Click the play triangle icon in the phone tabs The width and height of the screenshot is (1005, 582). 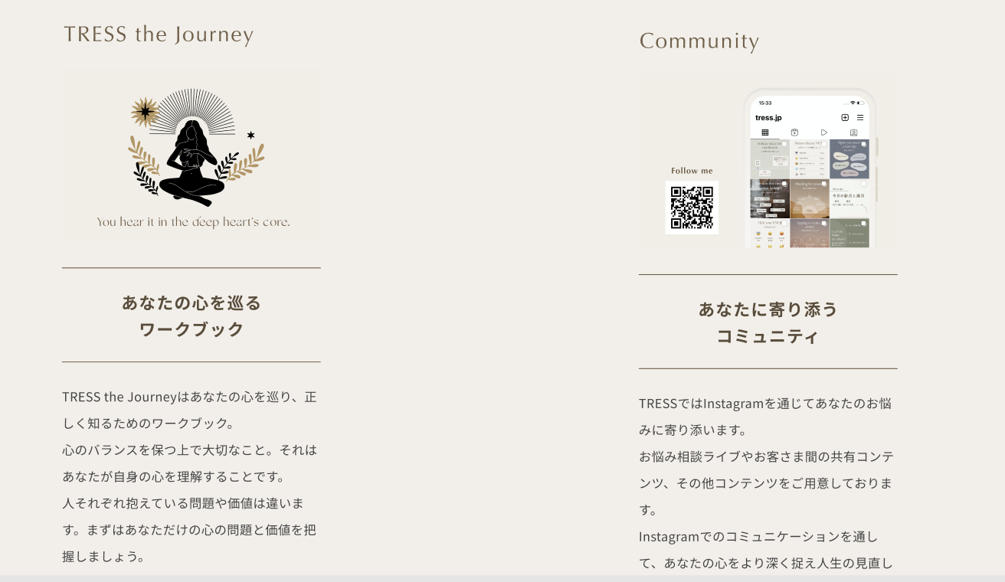pyautogui.click(x=824, y=132)
